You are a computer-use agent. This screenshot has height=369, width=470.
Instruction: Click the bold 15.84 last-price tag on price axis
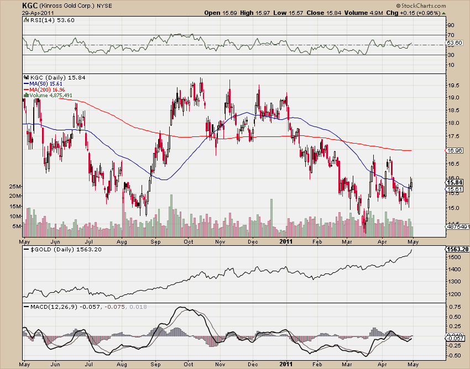[455, 182]
